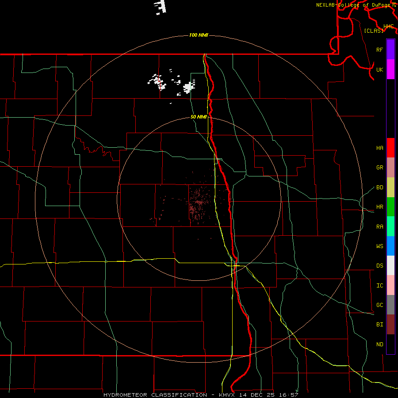Select the WS blue legend swatch
Viewport: 398px width, 398px height.
click(390, 246)
